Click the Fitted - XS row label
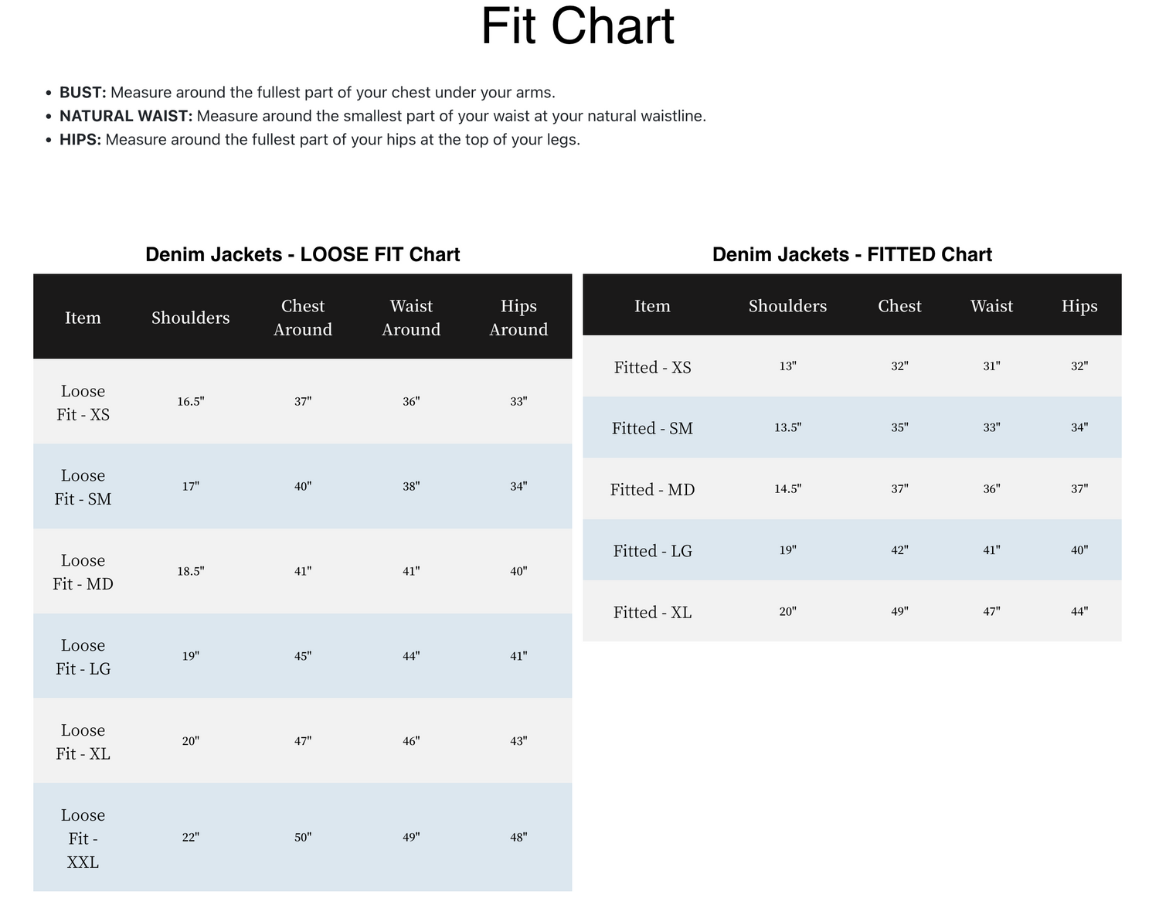 pyautogui.click(x=653, y=367)
